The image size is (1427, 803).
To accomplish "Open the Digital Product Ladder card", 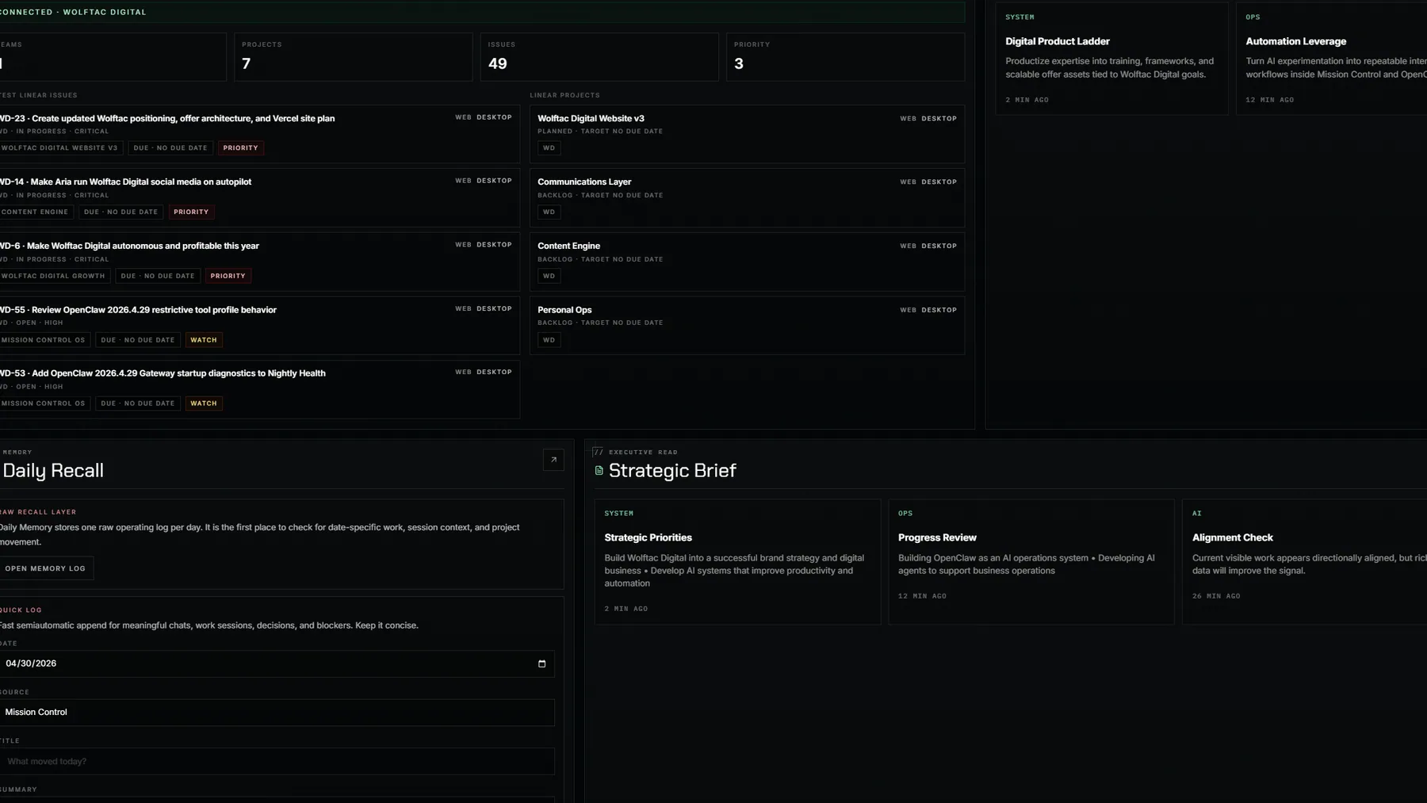I will (x=1111, y=59).
